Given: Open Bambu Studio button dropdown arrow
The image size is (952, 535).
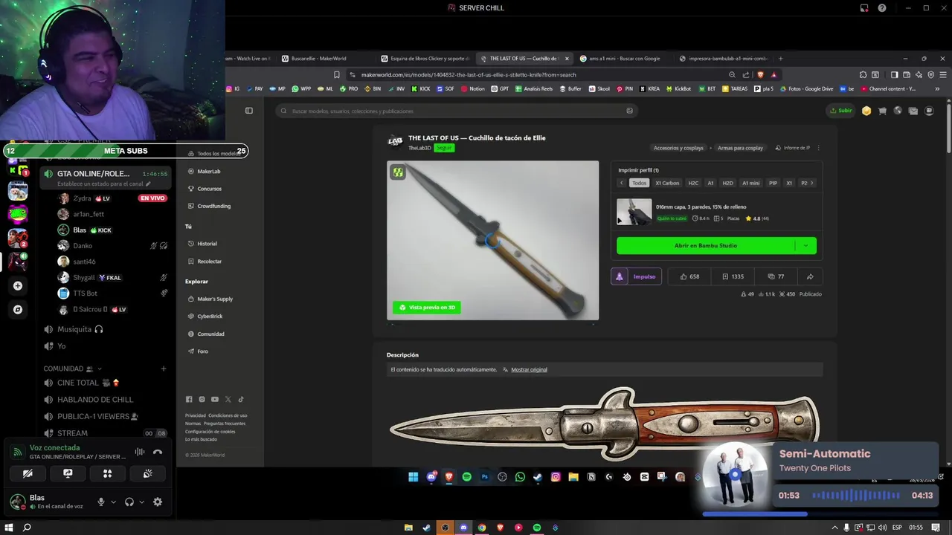Looking at the screenshot, I should click(805, 246).
